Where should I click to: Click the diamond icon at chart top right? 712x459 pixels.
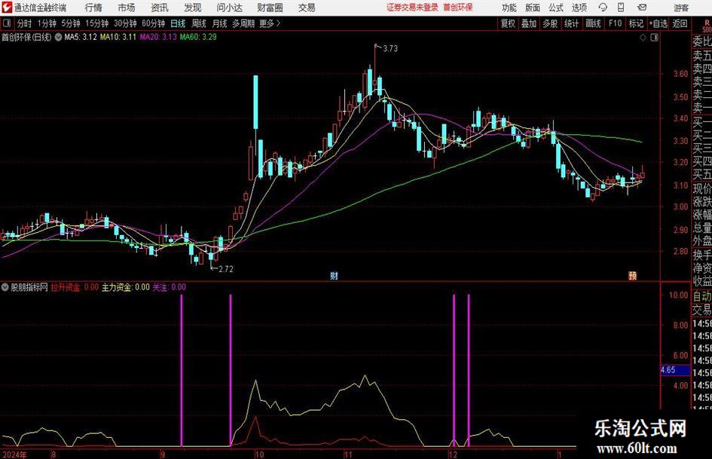coord(643,38)
